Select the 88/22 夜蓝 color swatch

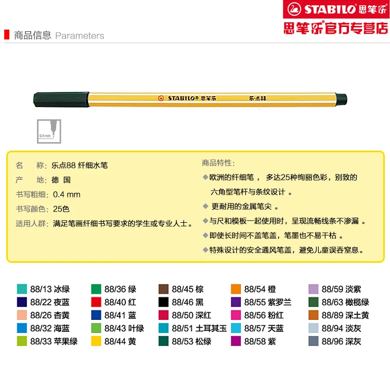tap(22, 302)
